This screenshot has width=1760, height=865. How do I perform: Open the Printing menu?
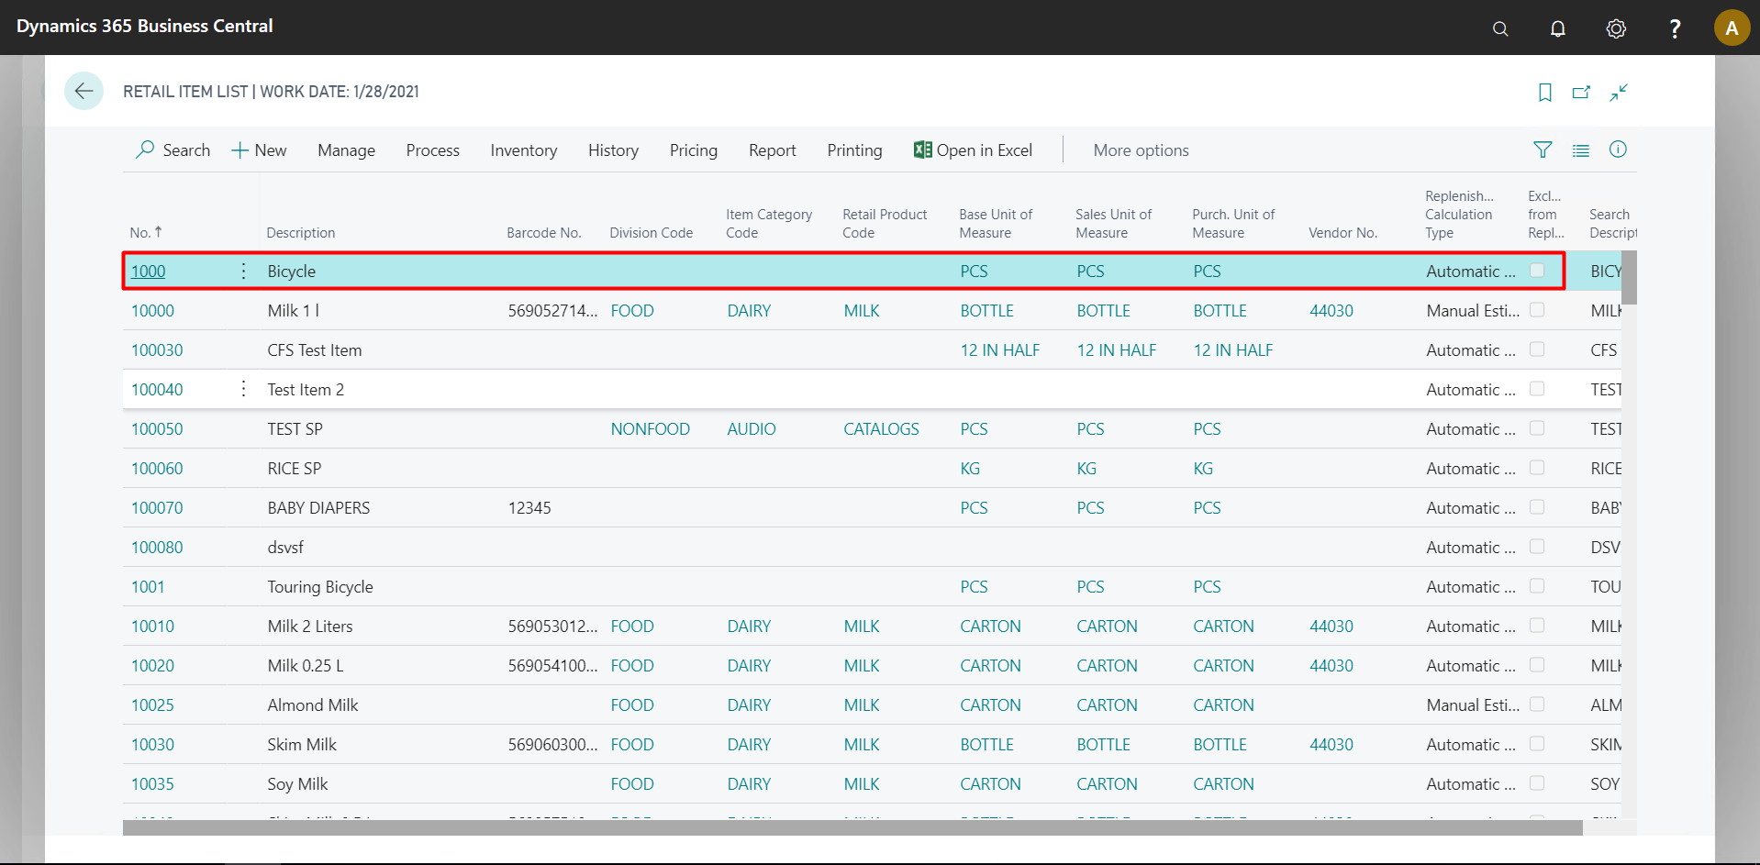[x=854, y=150]
